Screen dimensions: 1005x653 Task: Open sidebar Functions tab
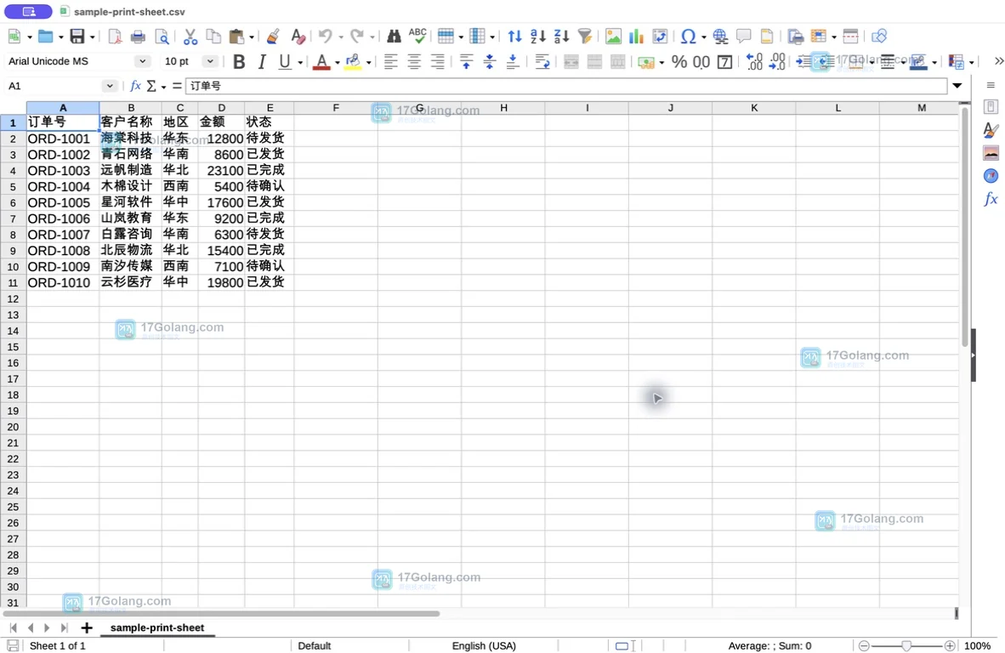pos(991,199)
